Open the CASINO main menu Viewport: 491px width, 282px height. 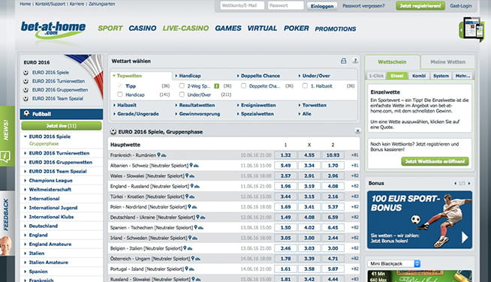pyautogui.click(x=143, y=28)
